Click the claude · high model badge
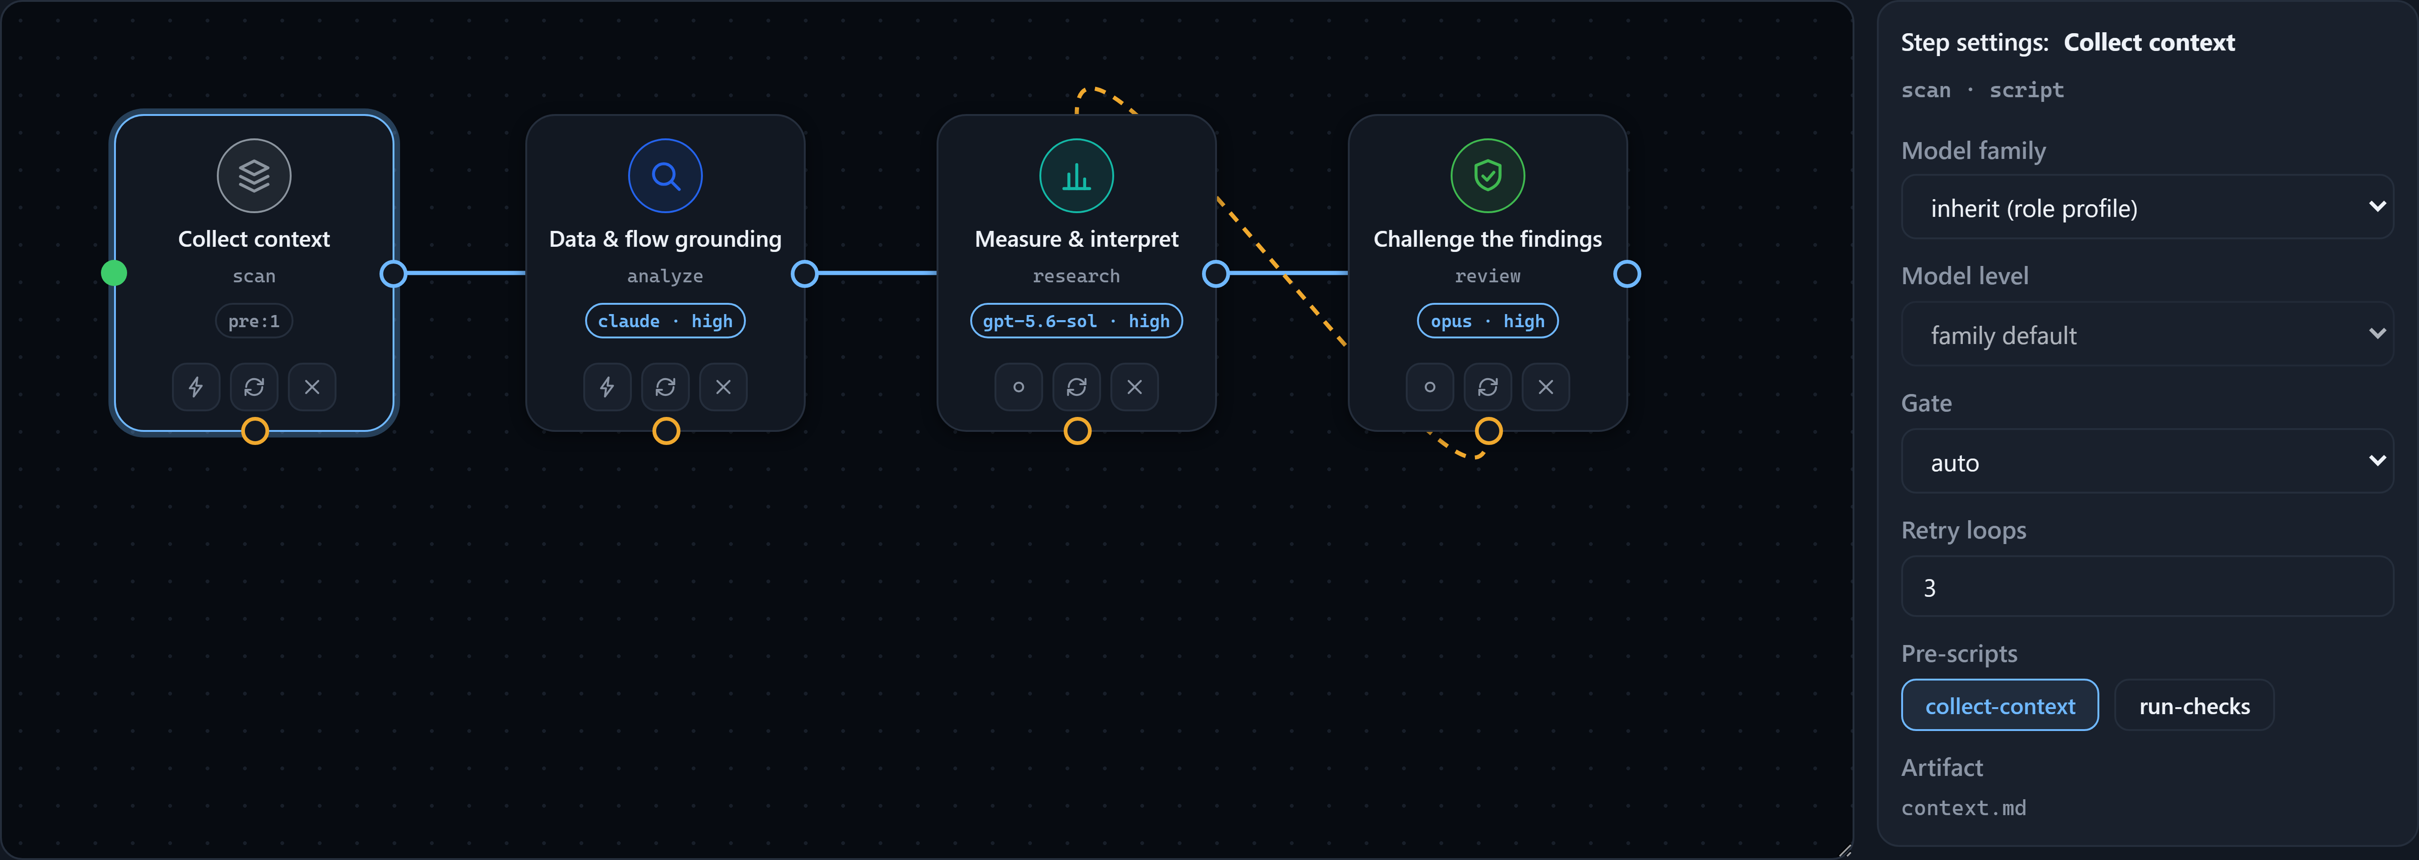Viewport: 2419px width, 860px height. tap(665, 321)
